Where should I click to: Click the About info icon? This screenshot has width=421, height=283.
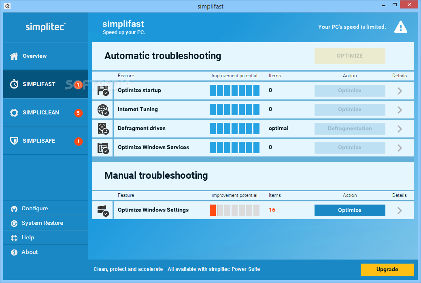point(14,252)
